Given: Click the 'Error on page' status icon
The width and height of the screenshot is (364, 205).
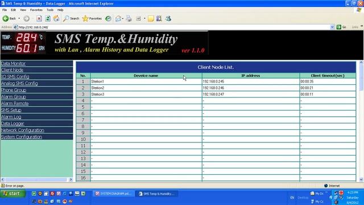Looking at the screenshot, I should (x=3, y=186).
